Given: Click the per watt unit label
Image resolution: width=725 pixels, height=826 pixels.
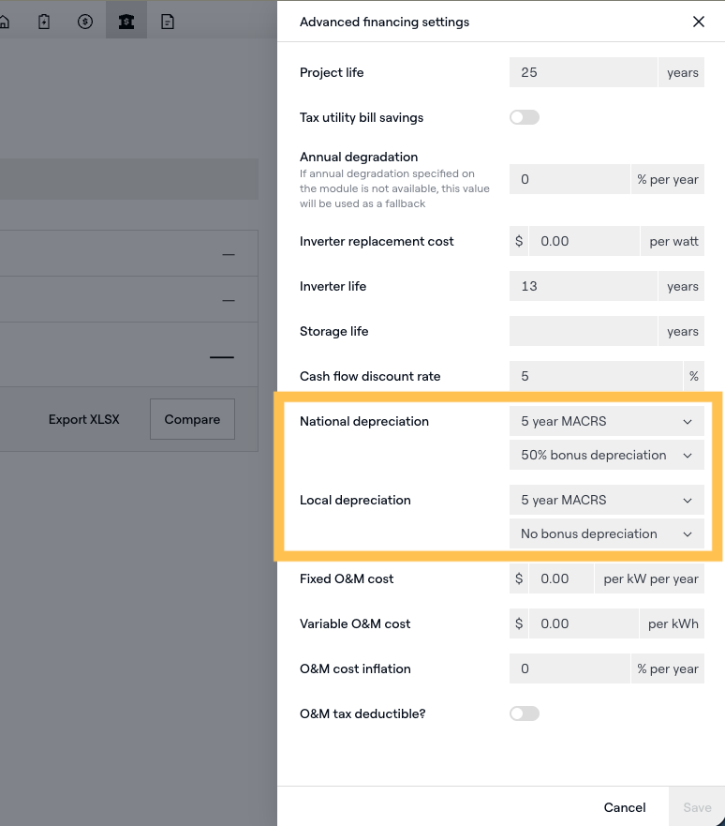Looking at the screenshot, I should click(x=673, y=241).
